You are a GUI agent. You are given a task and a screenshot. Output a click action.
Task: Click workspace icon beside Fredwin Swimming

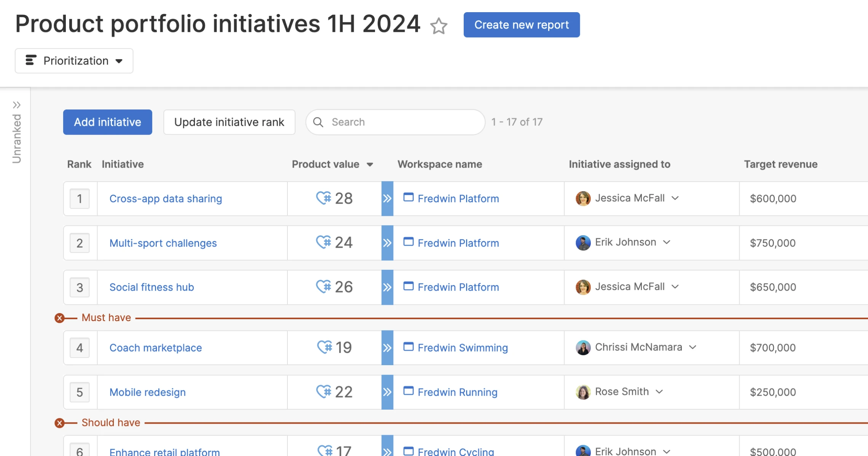pos(408,347)
